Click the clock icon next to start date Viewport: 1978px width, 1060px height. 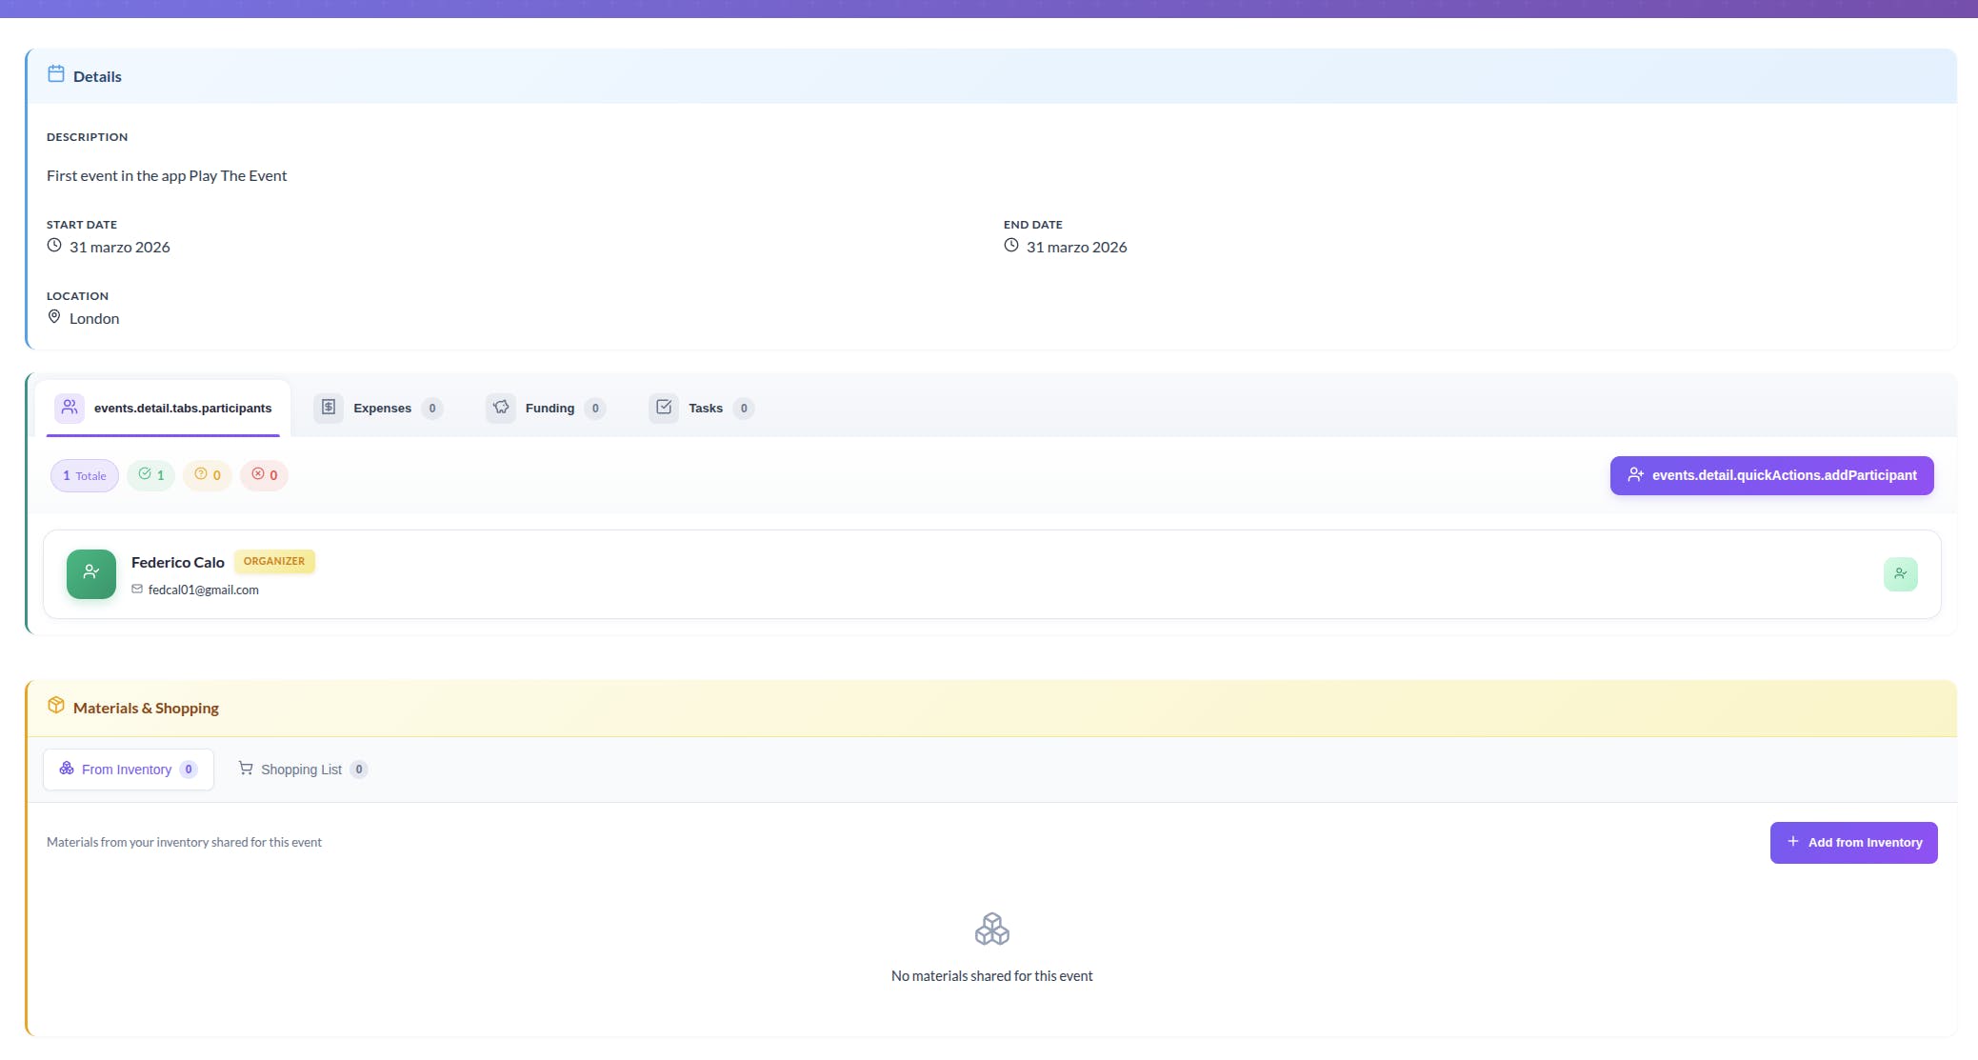[54, 246]
